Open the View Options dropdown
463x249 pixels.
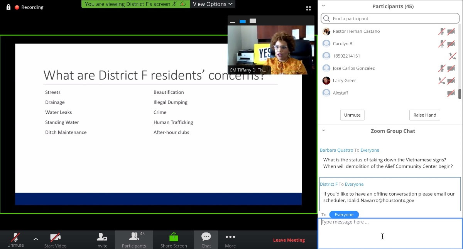coord(213,4)
